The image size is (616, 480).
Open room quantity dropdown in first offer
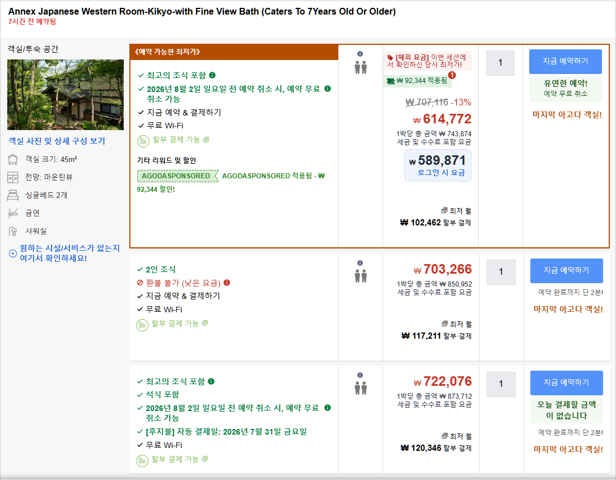500,63
